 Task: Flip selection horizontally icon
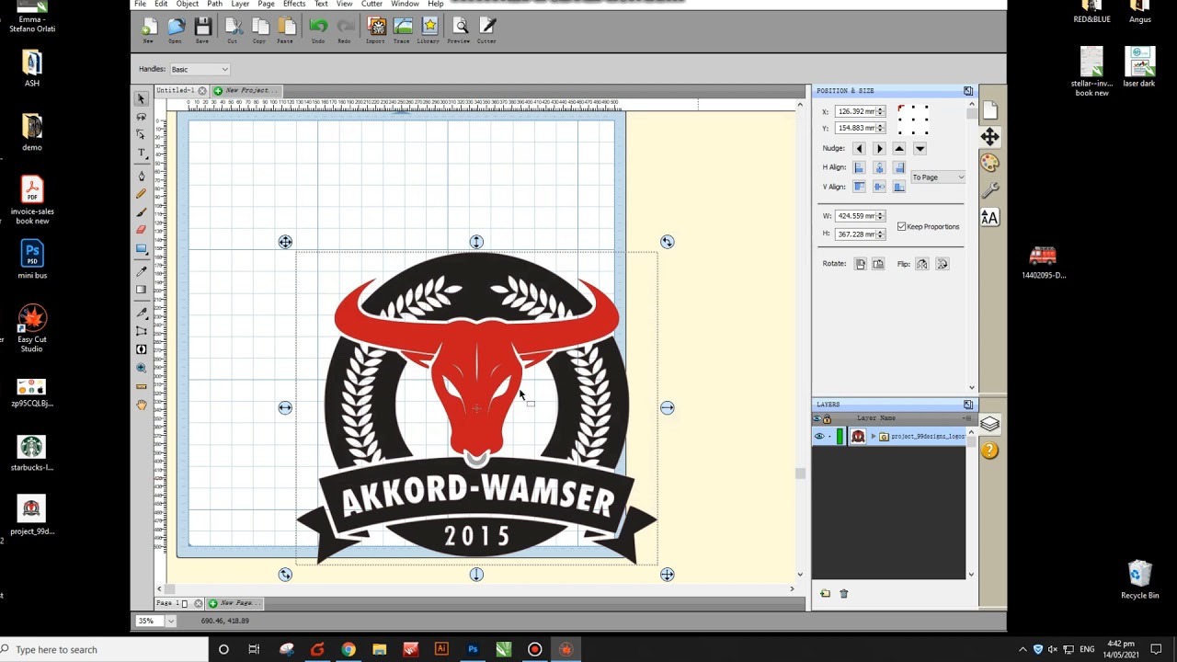tap(922, 264)
